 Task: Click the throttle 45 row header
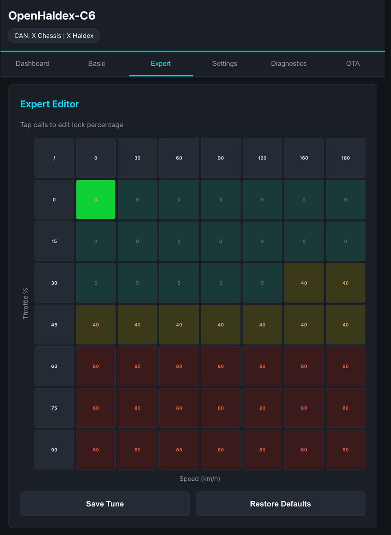point(54,325)
